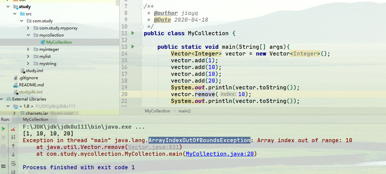Click the down-arrow-with-dots icon in console toolbar
This screenshot has width=386, height=174.
coord(13,137)
